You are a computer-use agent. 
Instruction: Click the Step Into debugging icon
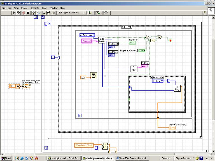[44, 13]
